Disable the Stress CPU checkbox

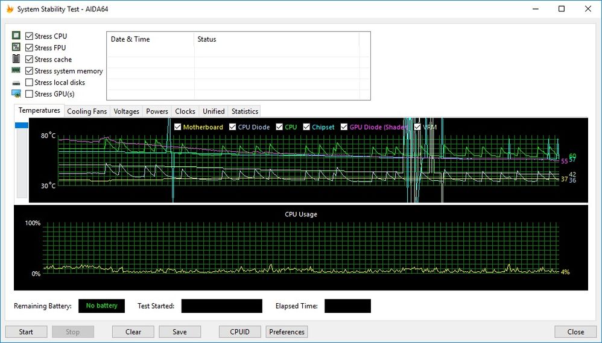click(x=29, y=36)
